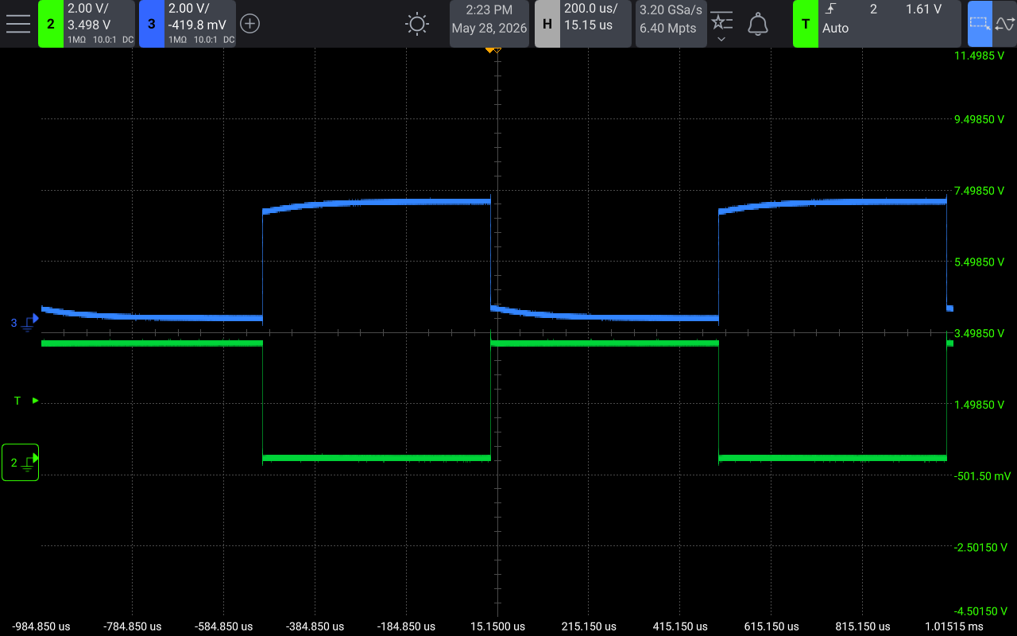Click the 215.150 us time label
The width and height of the screenshot is (1017, 636).
(589, 626)
